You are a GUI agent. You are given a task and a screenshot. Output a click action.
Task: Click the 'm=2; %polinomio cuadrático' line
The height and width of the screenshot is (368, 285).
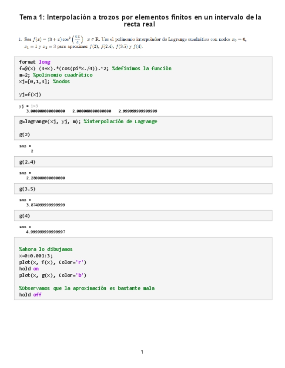[x=55, y=75]
